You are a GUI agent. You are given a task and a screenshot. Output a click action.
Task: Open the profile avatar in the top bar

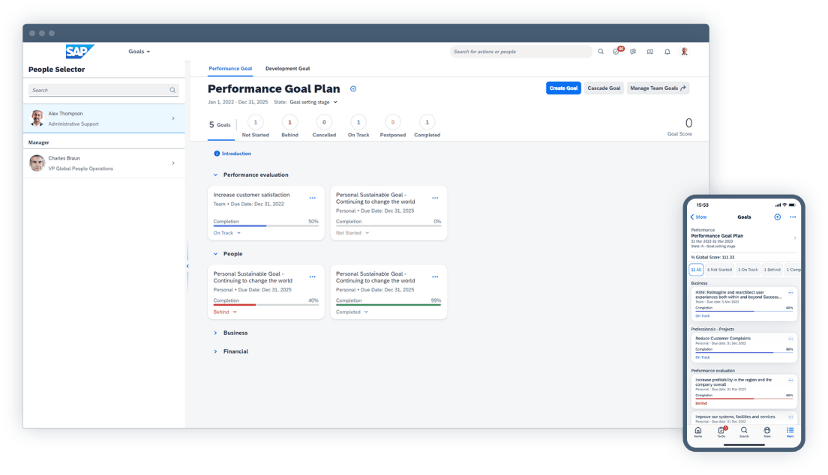click(x=683, y=51)
